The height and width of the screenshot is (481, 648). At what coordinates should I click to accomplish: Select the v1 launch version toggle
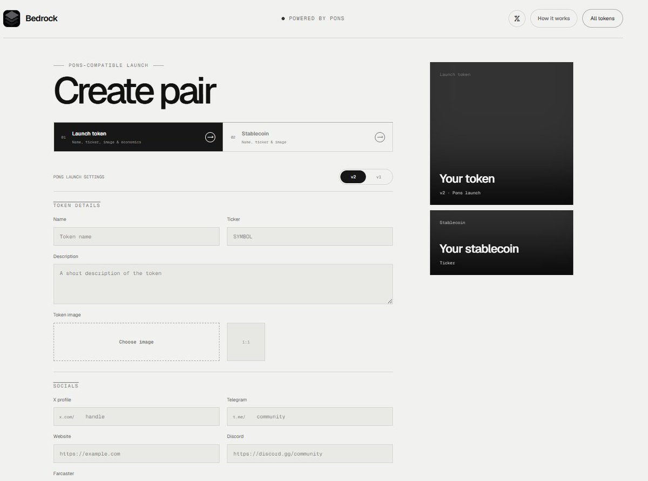pyautogui.click(x=379, y=177)
